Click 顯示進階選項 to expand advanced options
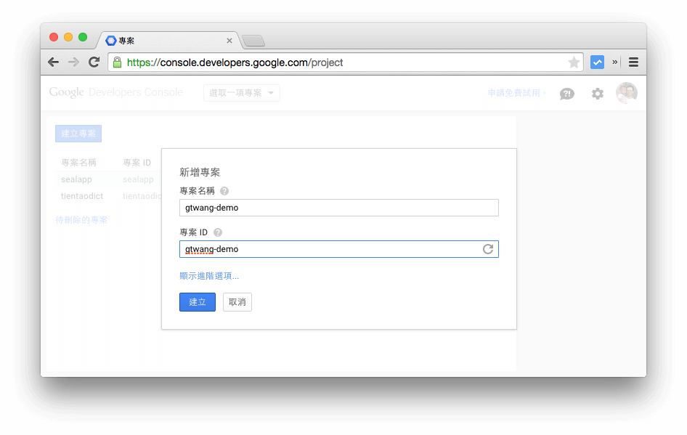The width and height of the screenshot is (687, 435). click(210, 276)
